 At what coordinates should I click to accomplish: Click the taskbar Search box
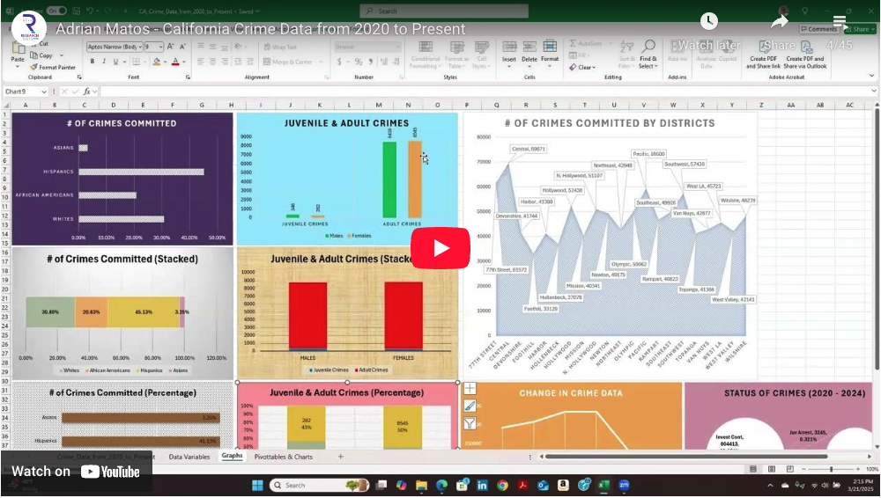[x=319, y=485]
